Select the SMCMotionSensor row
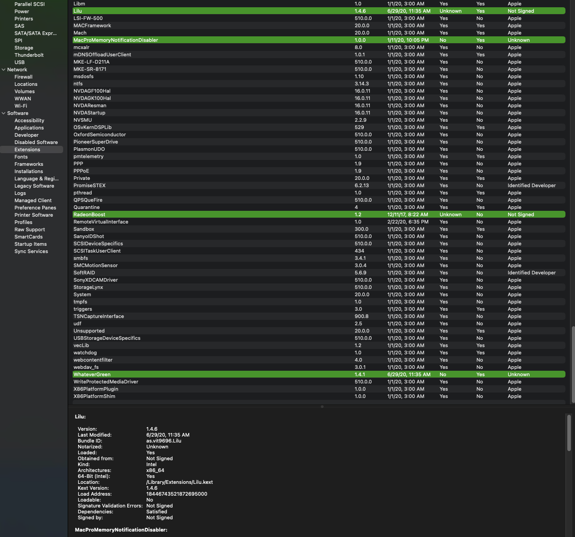 [319, 265]
